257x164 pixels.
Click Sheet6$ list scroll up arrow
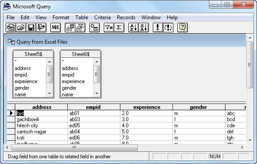coord(97,62)
